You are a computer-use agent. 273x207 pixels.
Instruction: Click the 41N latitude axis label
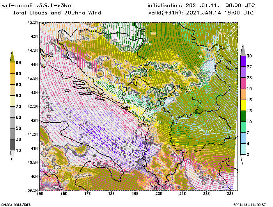tap(34, 148)
